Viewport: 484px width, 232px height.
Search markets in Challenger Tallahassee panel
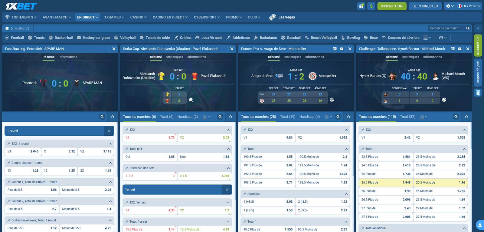[456, 117]
